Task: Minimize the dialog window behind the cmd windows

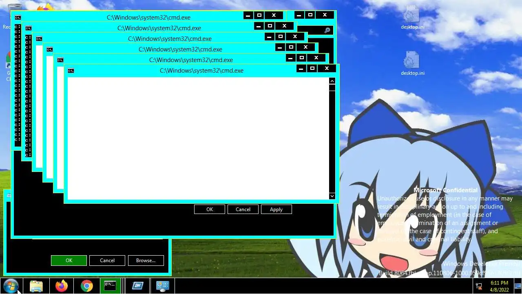Action: click(x=299, y=15)
